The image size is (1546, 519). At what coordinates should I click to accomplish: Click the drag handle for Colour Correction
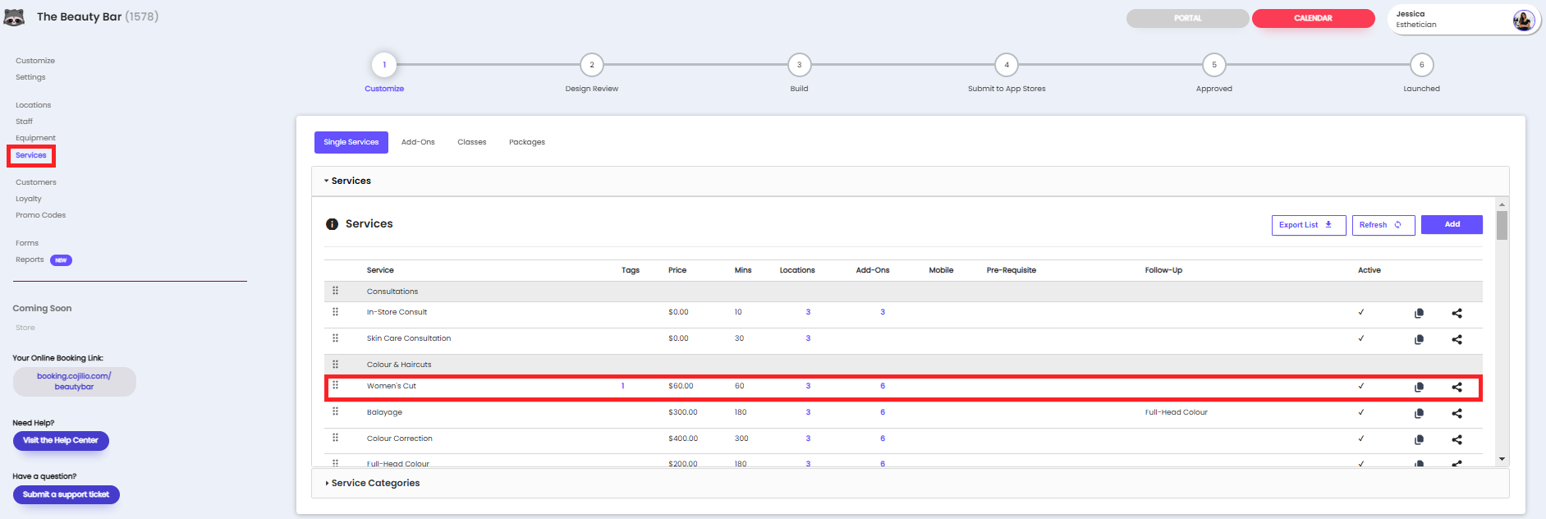(335, 438)
